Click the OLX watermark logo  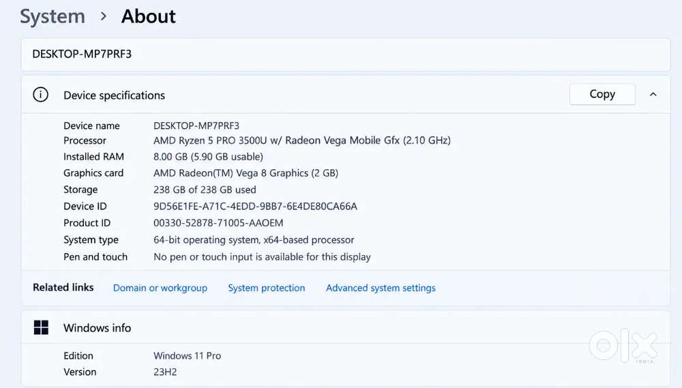pyautogui.click(x=623, y=345)
